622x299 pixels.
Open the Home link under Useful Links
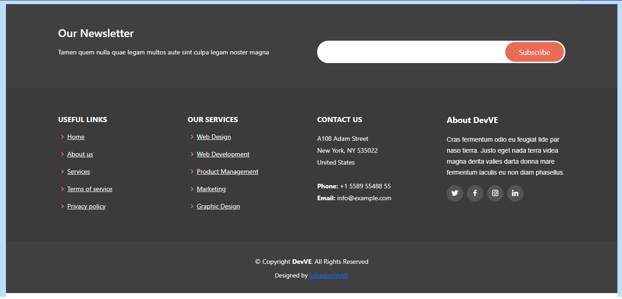[76, 137]
